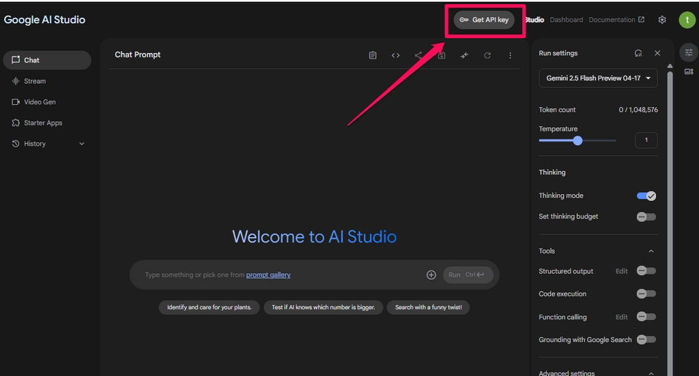Click the Chat Prompt title
Image resolution: width=699 pixels, height=376 pixels.
click(137, 54)
